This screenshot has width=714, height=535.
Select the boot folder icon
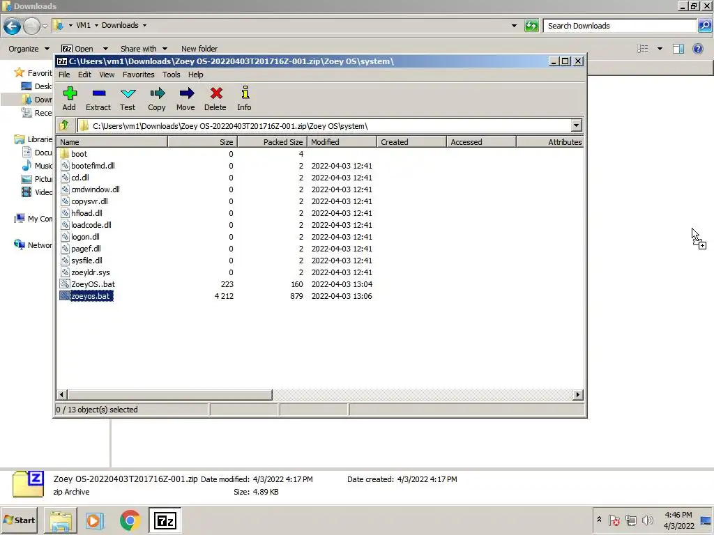[x=64, y=154]
